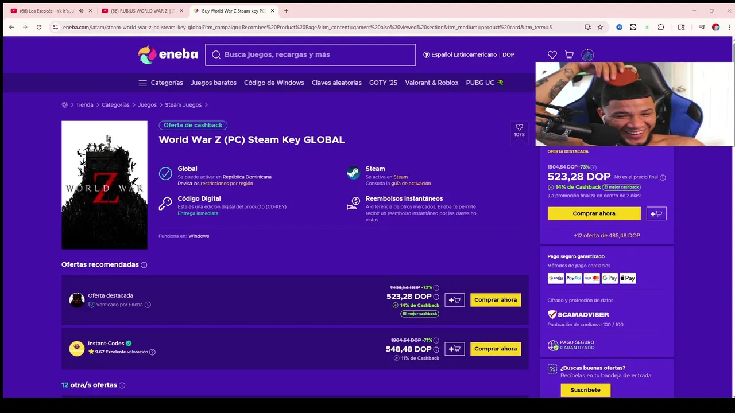
Task: Click the Eneba logo
Action: tap(168, 54)
